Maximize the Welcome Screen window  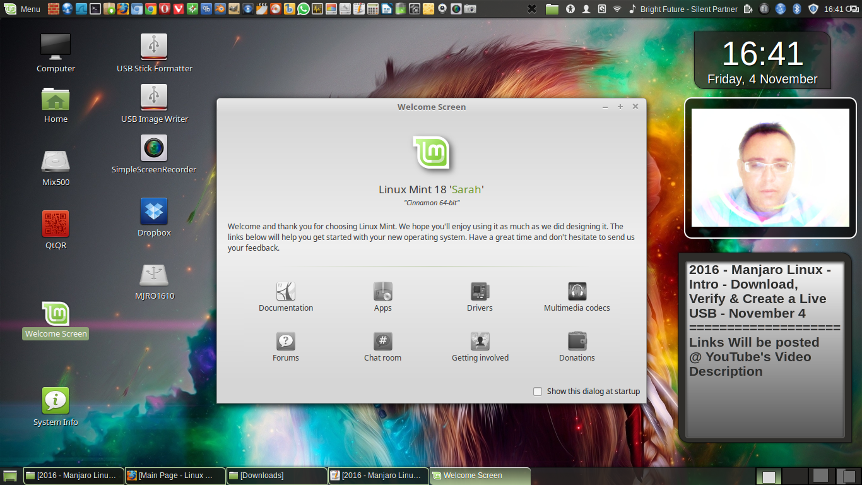(x=620, y=107)
